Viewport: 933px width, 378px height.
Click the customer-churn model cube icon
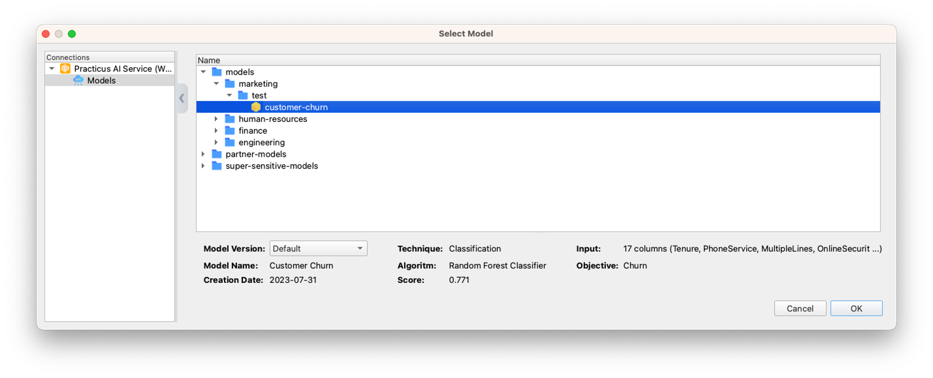click(x=256, y=107)
